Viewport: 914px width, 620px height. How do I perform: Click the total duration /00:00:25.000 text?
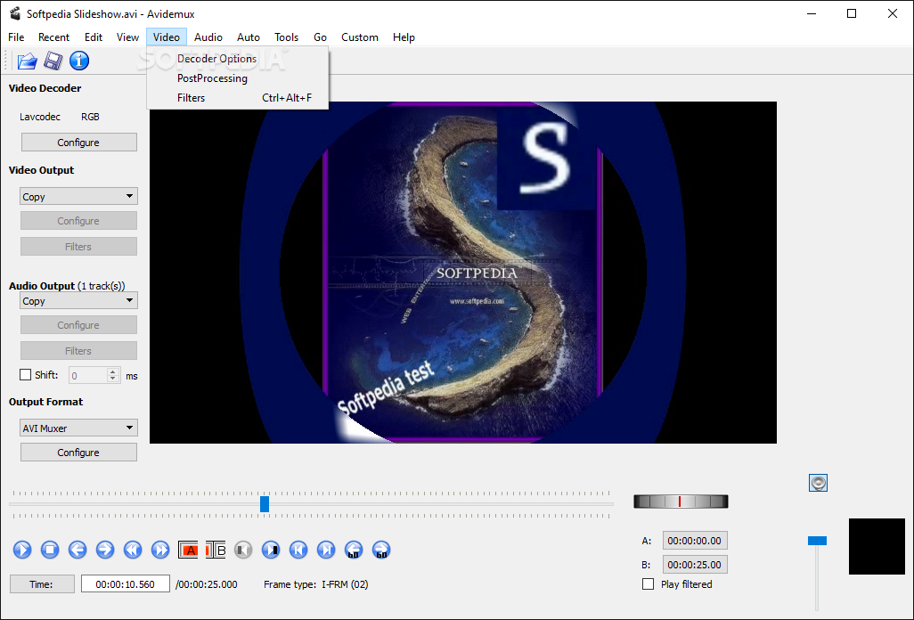(x=207, y=583)
